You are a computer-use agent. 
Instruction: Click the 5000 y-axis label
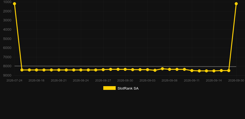click(x=7, y=39)
